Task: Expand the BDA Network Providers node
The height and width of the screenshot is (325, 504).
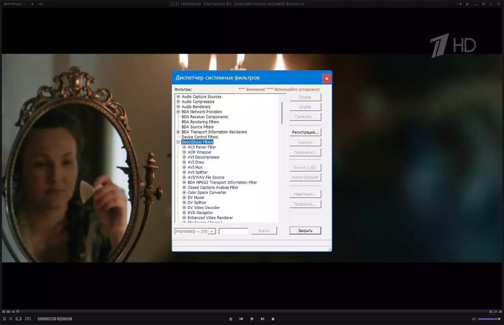Action: tap(178, 112)
